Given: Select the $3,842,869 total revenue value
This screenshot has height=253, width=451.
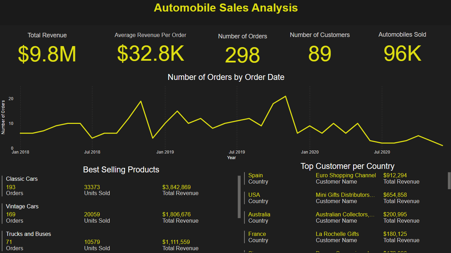Looking at the screenshot, I should [x=176, y=187].
